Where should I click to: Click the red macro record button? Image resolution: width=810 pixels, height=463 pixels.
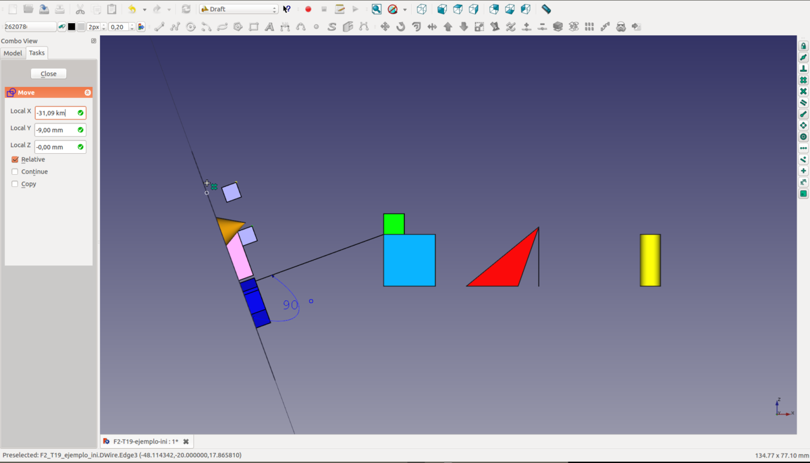point(308,9)
